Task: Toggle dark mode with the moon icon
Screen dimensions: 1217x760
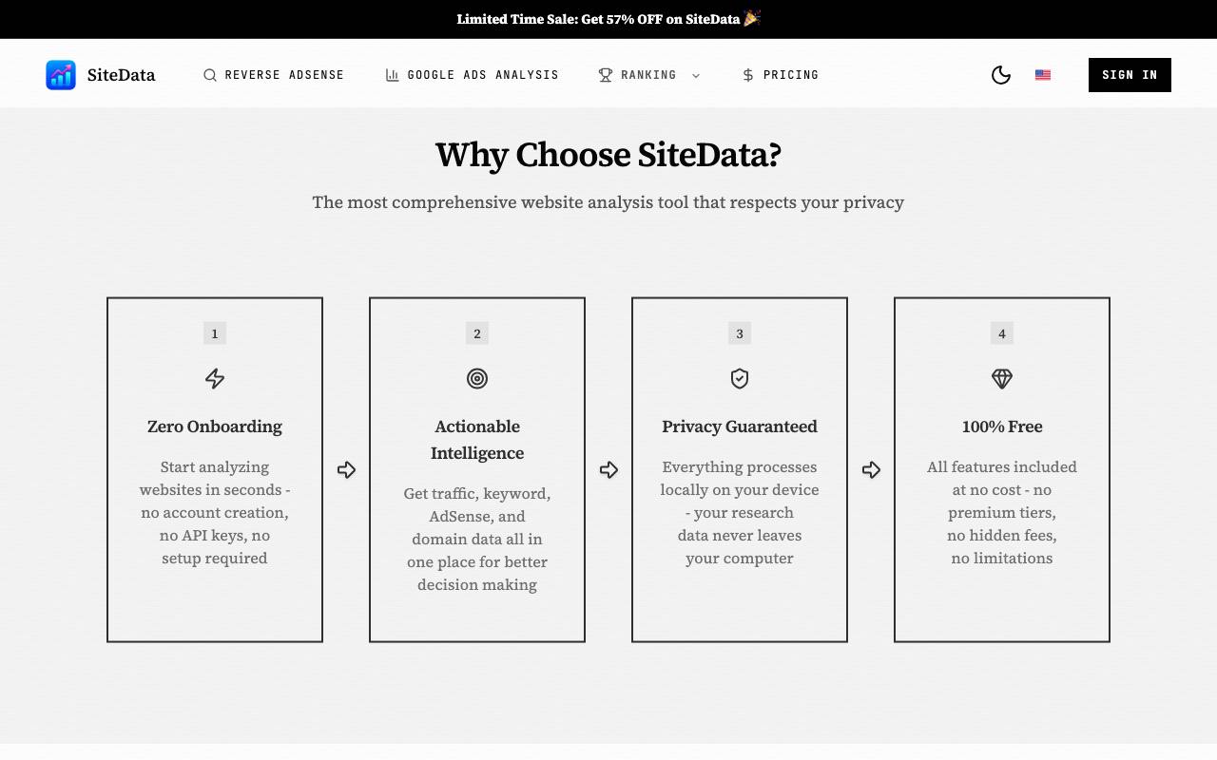Action: click(x=1001, y=75)
